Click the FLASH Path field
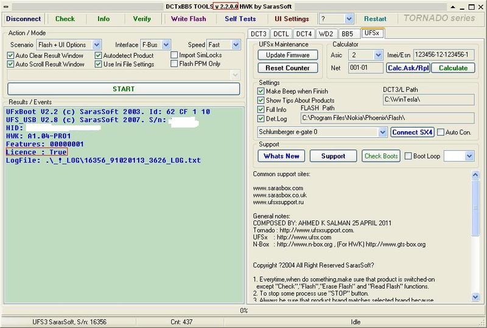 pos(387,118)
